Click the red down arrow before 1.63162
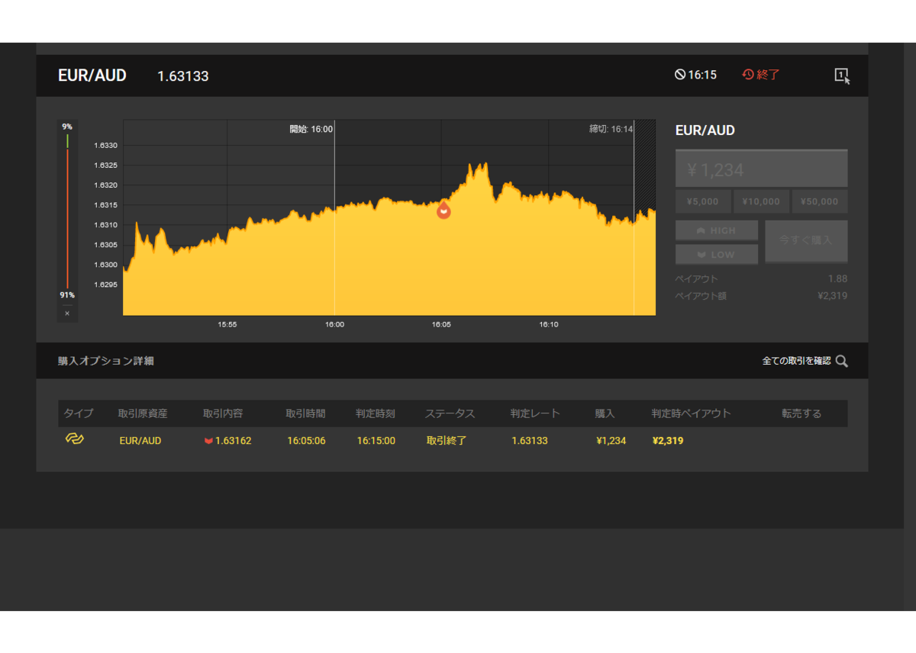 click(208, 441)
